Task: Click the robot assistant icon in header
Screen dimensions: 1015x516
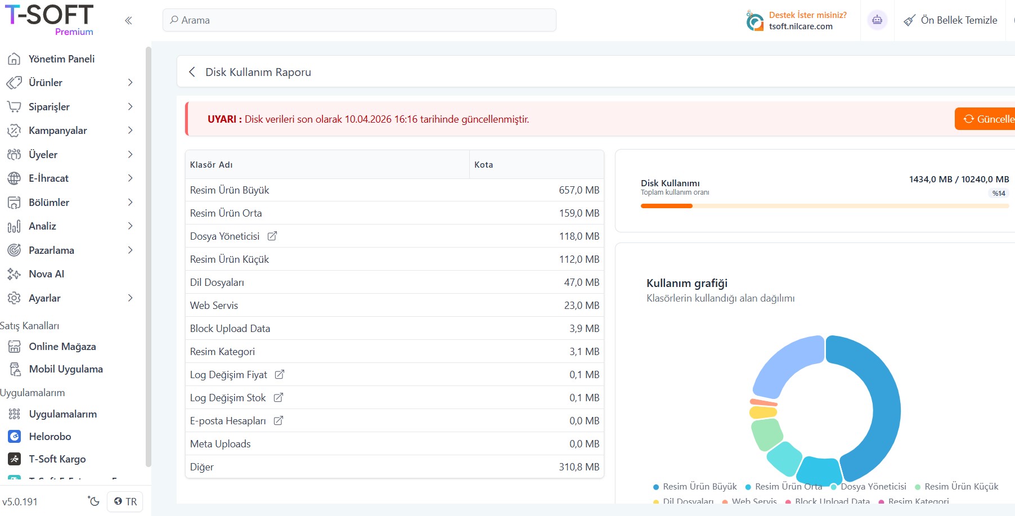Action: tap(877, 21)
